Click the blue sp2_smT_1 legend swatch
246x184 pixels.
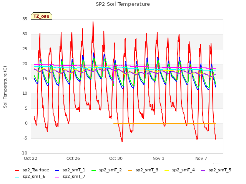[x=57, y=170]
